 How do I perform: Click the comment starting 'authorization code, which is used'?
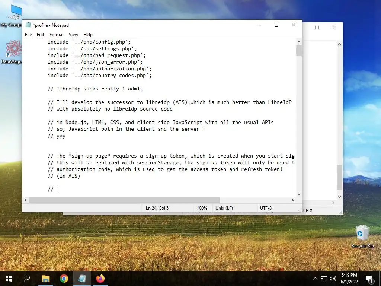pyautogui.click(x=165, y=169)
